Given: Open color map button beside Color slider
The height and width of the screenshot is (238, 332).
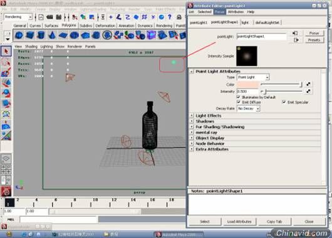Looking at the screenshot, I should 308,84.
